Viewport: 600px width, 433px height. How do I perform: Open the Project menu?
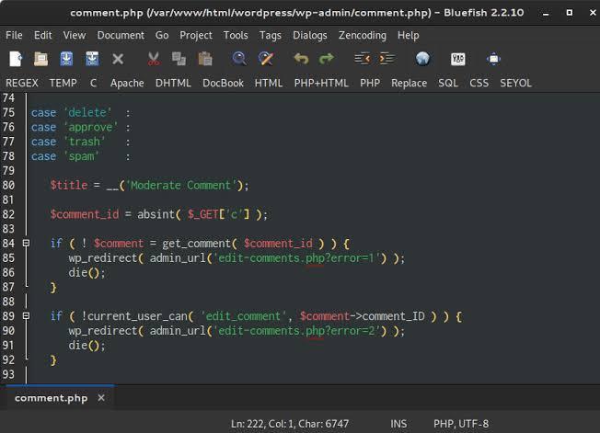(x=196, y=35)
